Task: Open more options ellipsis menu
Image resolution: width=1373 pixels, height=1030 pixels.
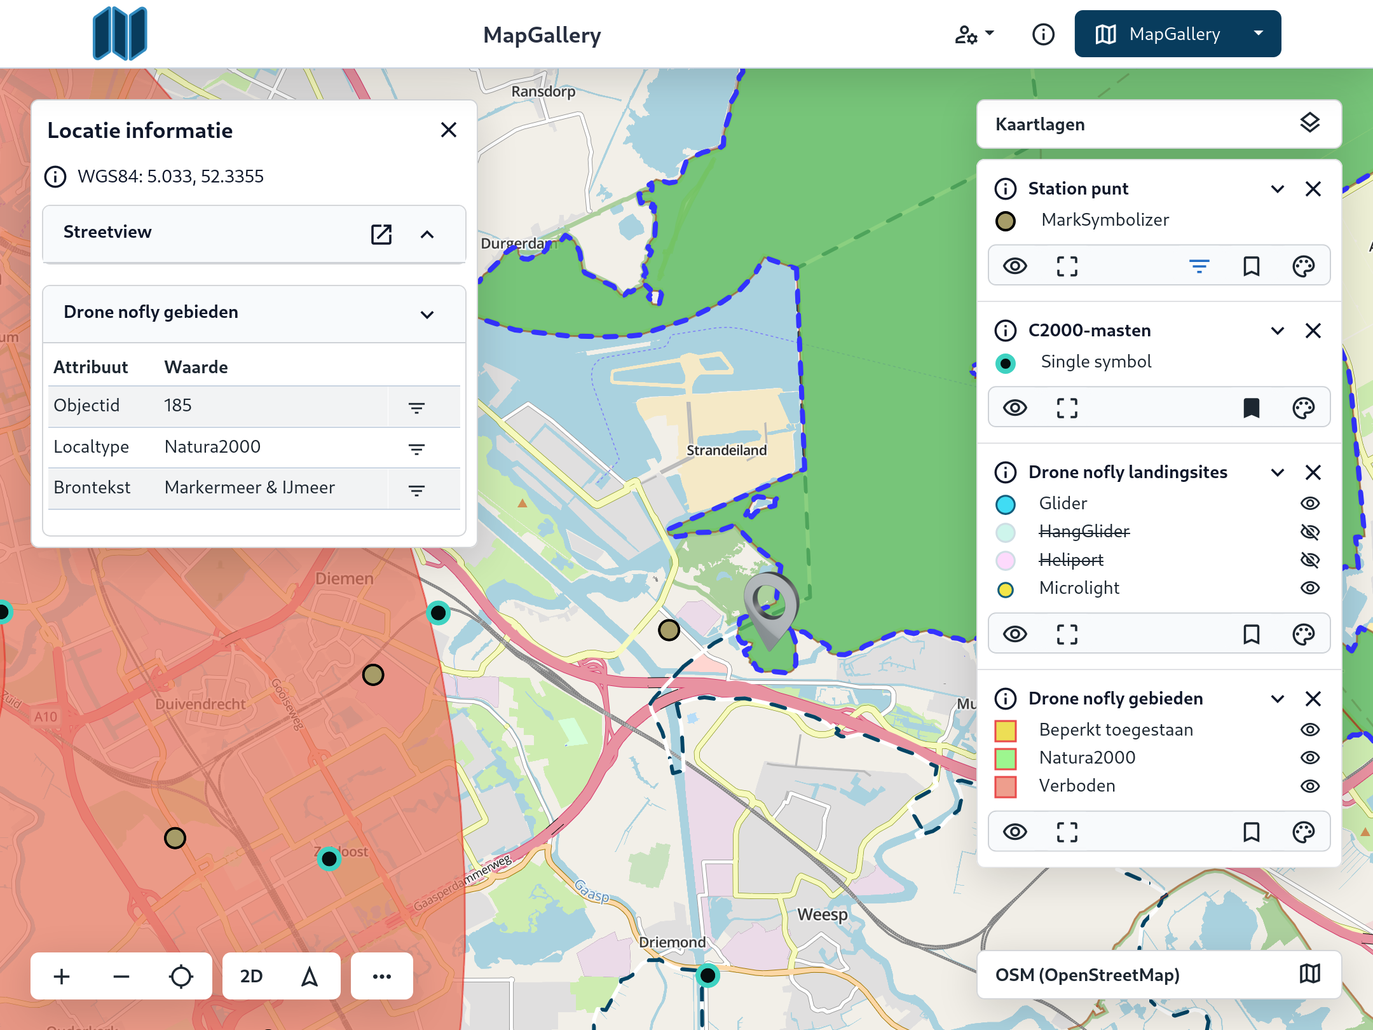Action: coord(381,976)
